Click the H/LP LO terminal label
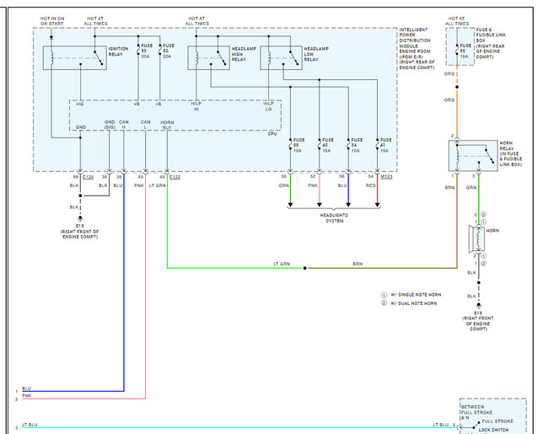The height and width of the screenshot is (434, 548). [x=268, y=106]
